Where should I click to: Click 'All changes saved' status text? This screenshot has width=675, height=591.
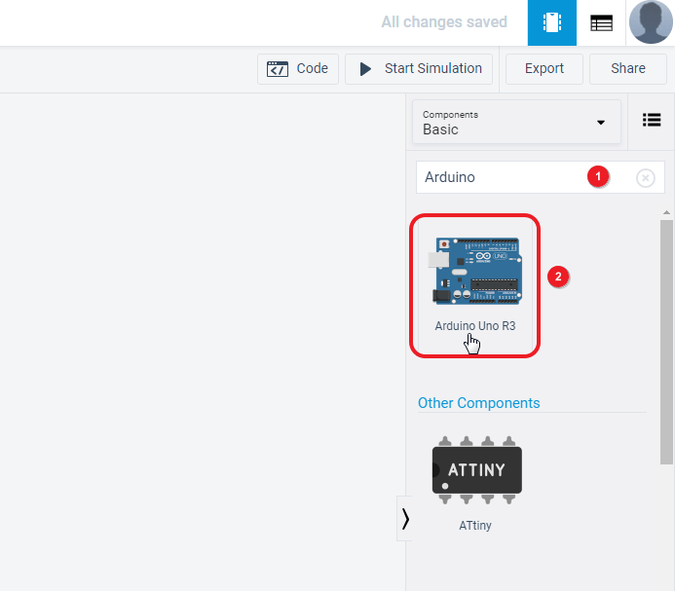(x=444, y=22)
